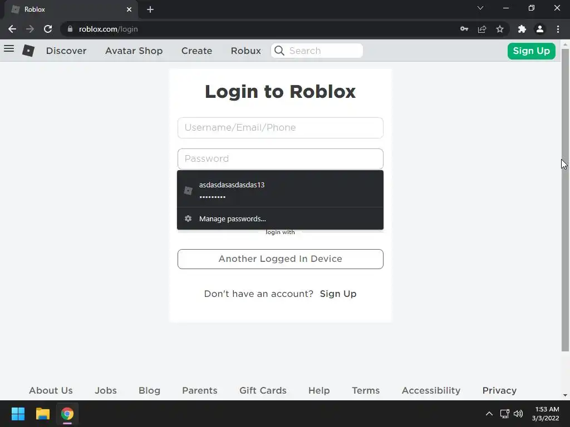The image size is (570, 427).
Task: Open the clock and date in taskbar
Action: click(x=546, y=414)
